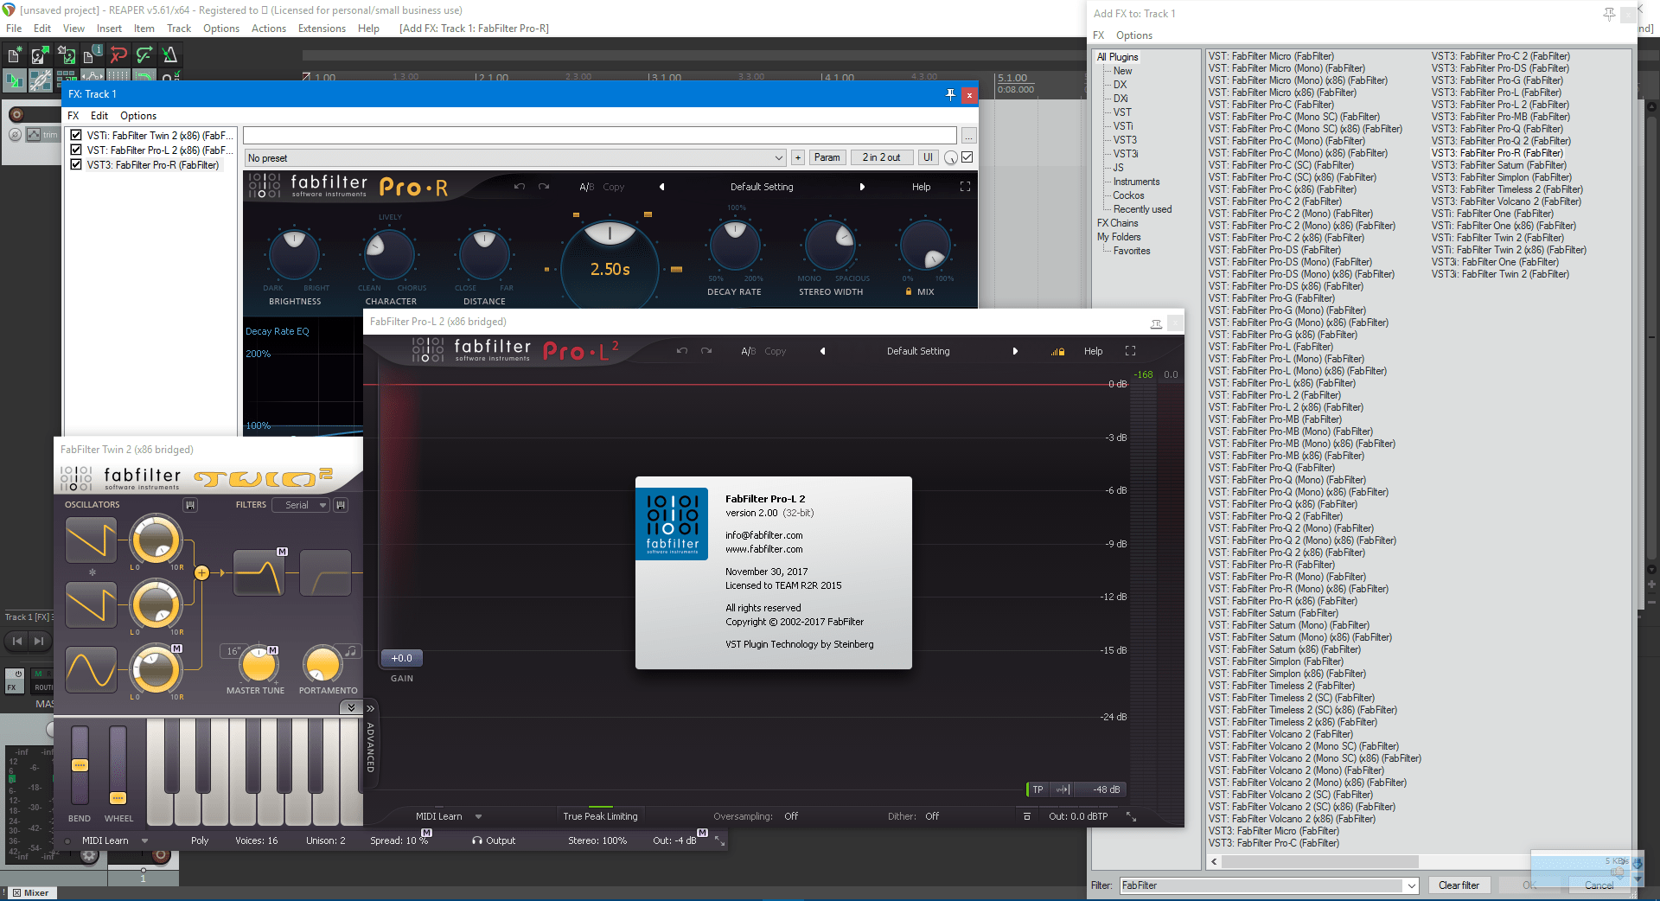The height and width of the screenshot is (901, 1660).
Task: Select the first sawtooth oscillator waveform in Twin 2
Action: 91,540
